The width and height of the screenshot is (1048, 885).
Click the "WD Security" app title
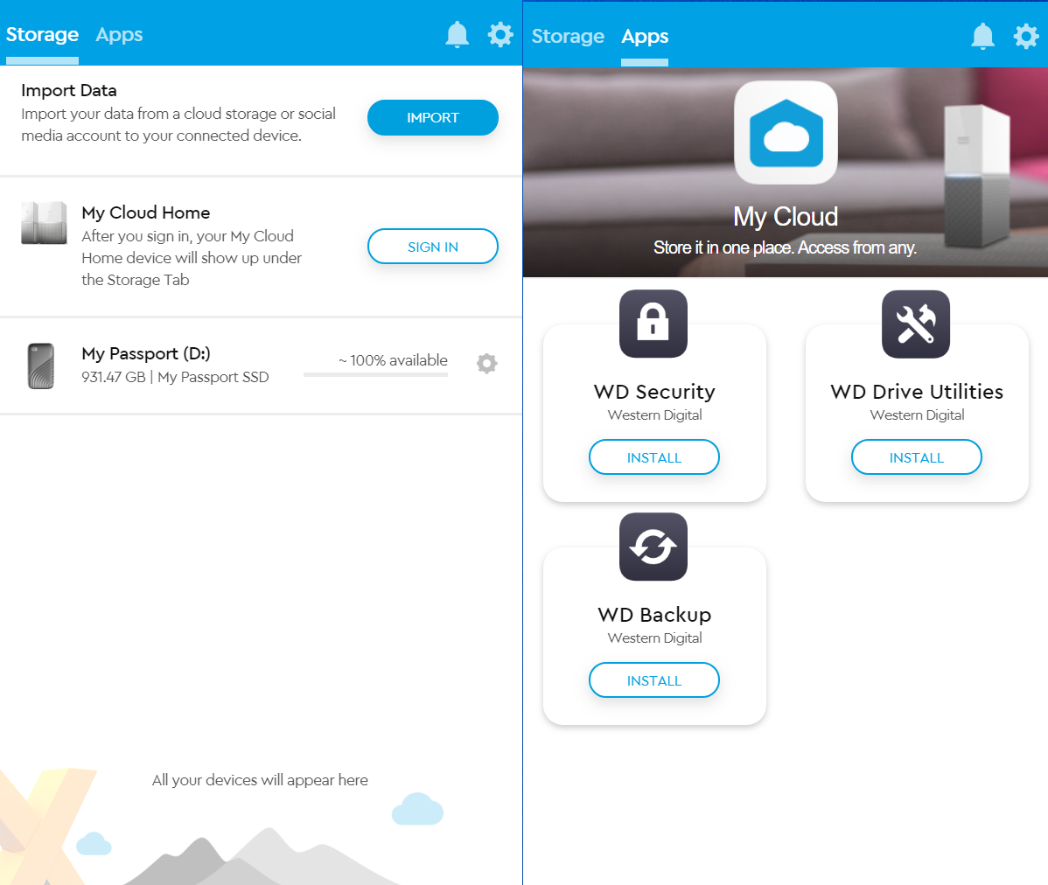(654, 392)
